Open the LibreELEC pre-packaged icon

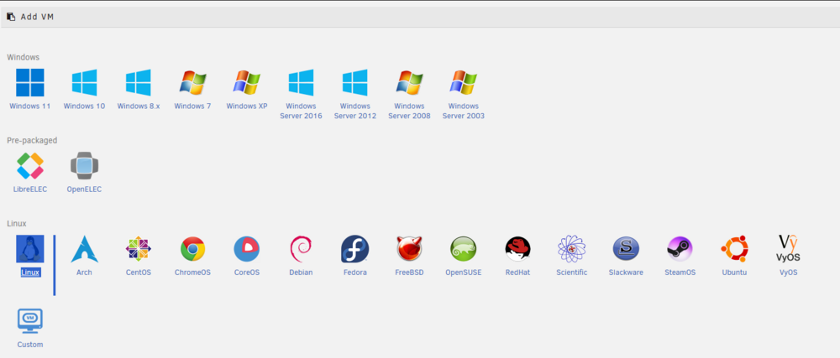[x=30, y=166]
